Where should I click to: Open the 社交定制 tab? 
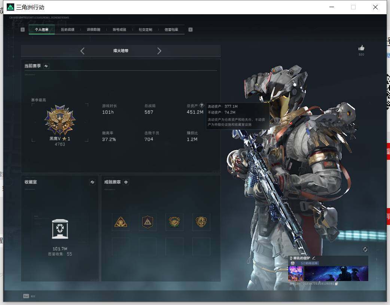tap(145, 30)
